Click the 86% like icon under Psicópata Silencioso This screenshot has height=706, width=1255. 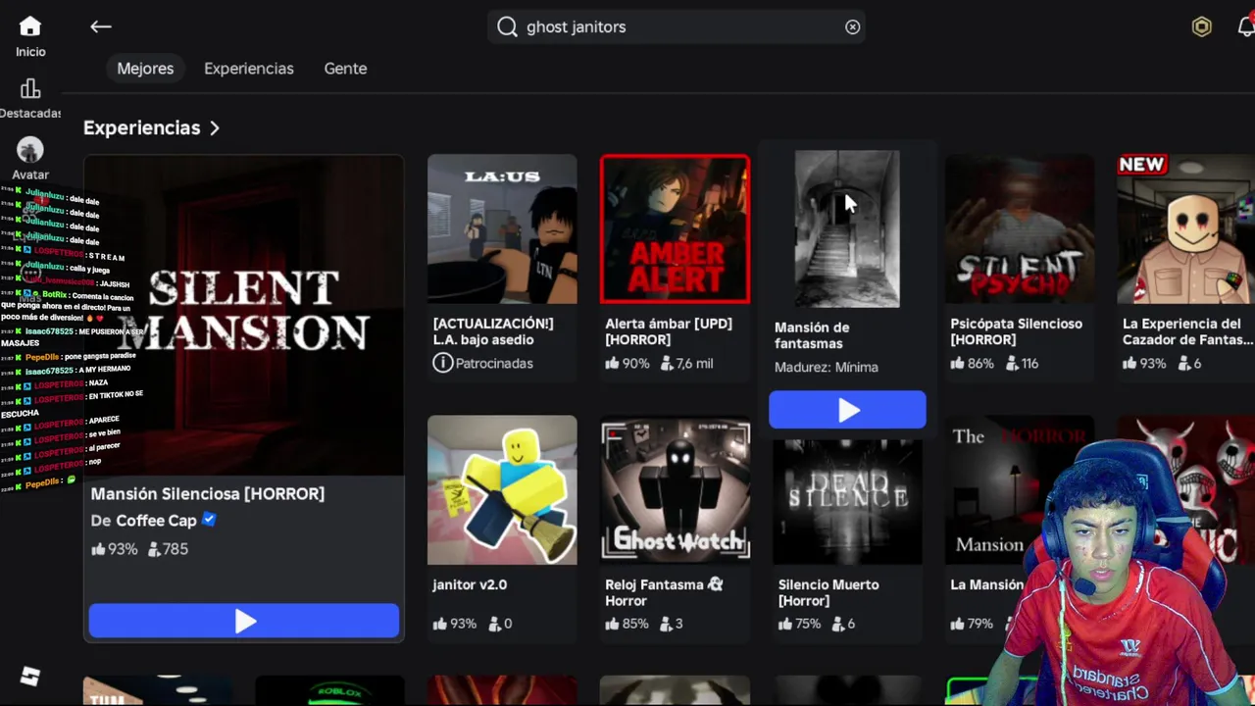(957, 363)
